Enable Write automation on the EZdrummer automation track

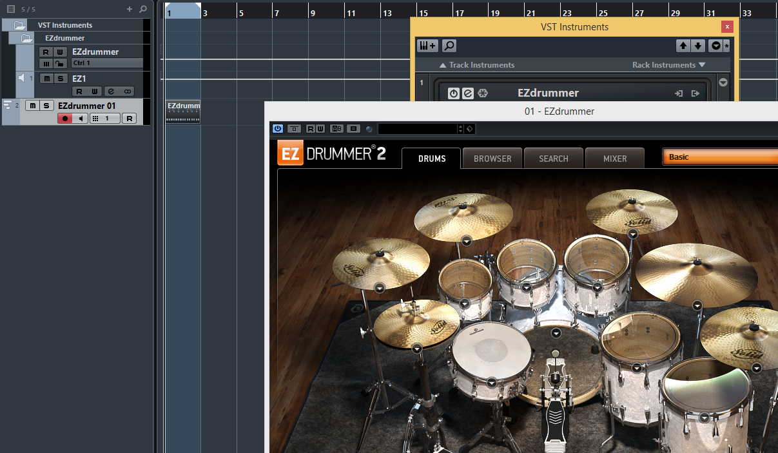pos(59,52)
